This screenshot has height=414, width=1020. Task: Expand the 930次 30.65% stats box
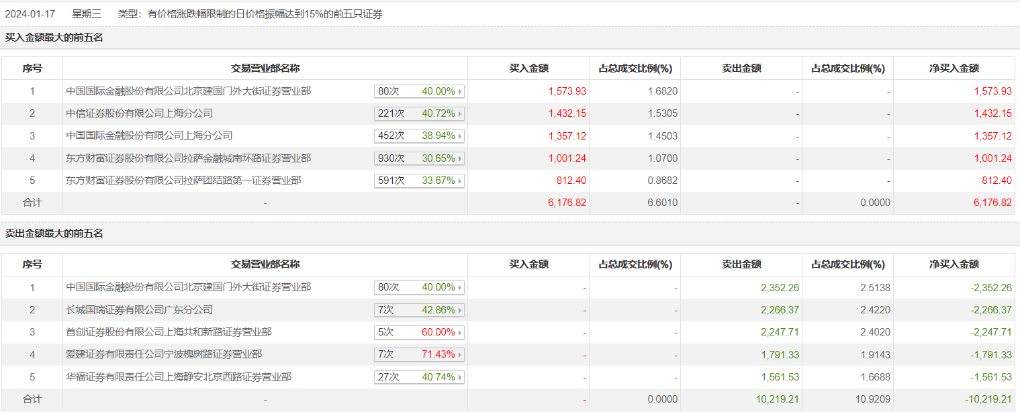(419, 158)
